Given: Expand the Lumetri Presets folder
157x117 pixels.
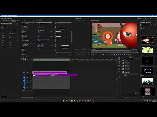Looking at the screenshot, I should point(123,62).
